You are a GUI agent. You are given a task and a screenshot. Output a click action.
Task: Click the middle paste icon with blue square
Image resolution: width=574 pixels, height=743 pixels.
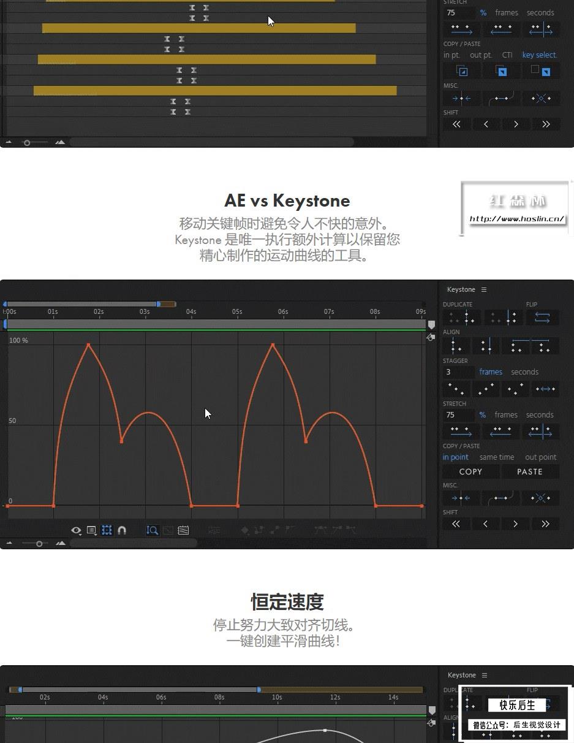pyautogui.click(x=501, y=70)
